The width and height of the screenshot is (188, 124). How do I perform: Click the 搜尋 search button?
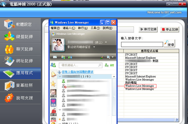tap(169, 43)
